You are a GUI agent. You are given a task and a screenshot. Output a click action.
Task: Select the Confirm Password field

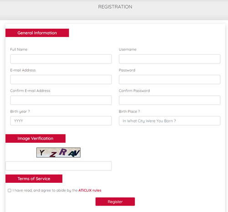[170, 100]
